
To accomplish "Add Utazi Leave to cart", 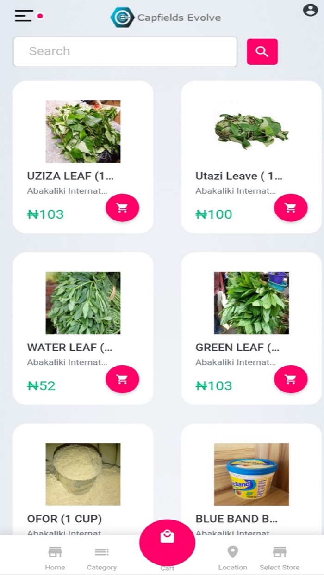I will pyautogui.click(x=291, y=208).
